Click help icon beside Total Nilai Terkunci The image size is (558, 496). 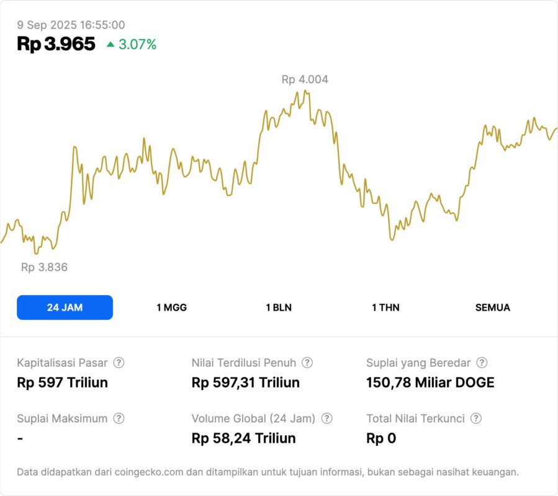coord(476,418)
